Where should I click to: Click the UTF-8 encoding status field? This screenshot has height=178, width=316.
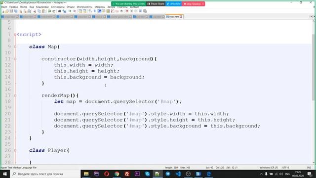tap(285, 168)
